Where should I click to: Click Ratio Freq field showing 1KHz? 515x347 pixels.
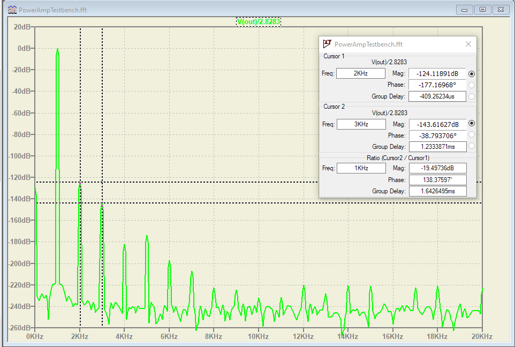(361, 168)
